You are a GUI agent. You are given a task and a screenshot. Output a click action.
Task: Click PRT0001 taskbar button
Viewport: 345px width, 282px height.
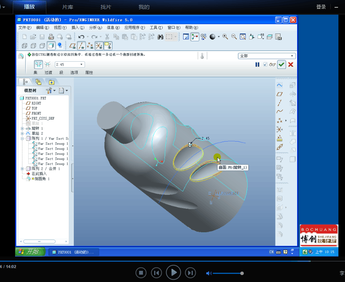(73, 252)
